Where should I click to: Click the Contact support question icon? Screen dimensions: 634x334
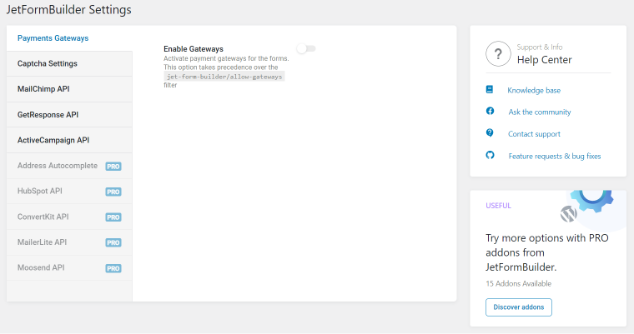(490, 133)
